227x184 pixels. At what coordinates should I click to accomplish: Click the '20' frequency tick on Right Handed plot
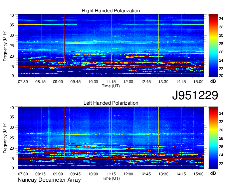[12, 56]
